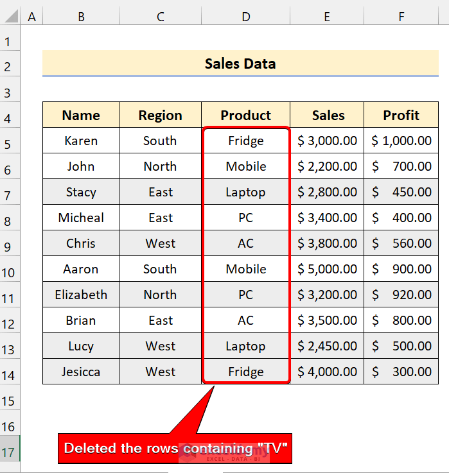Click John's Mobile product cell

point(246,166)
